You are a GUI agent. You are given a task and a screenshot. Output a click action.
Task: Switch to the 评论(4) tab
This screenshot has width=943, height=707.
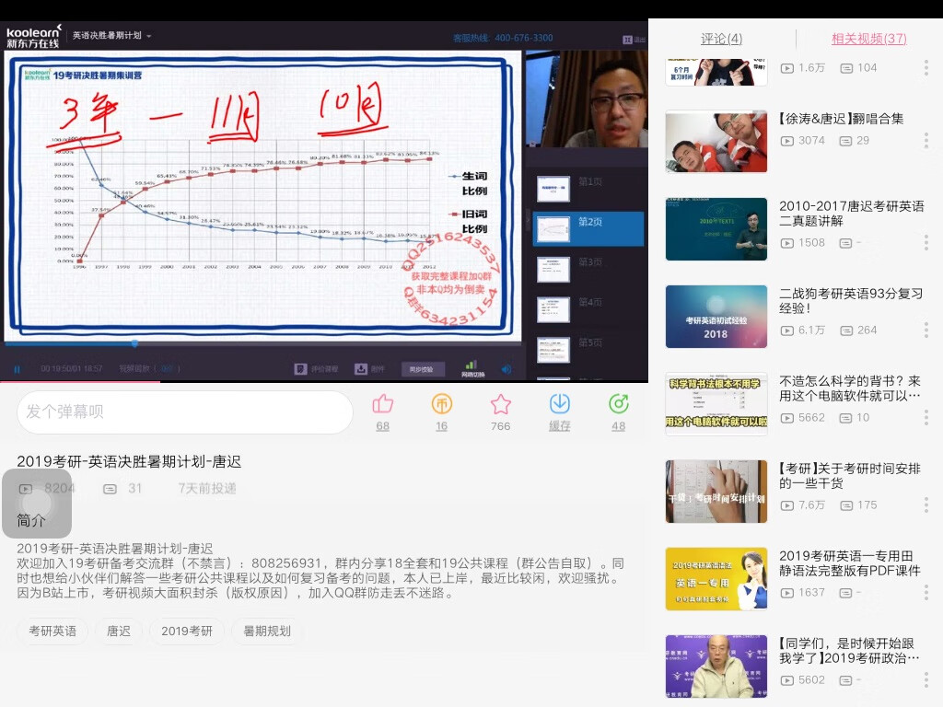(722, 39)
